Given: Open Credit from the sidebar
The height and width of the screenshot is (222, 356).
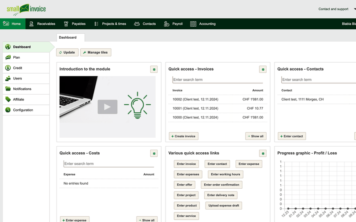Looking at the screenshot, I should [x=17, y=68].
